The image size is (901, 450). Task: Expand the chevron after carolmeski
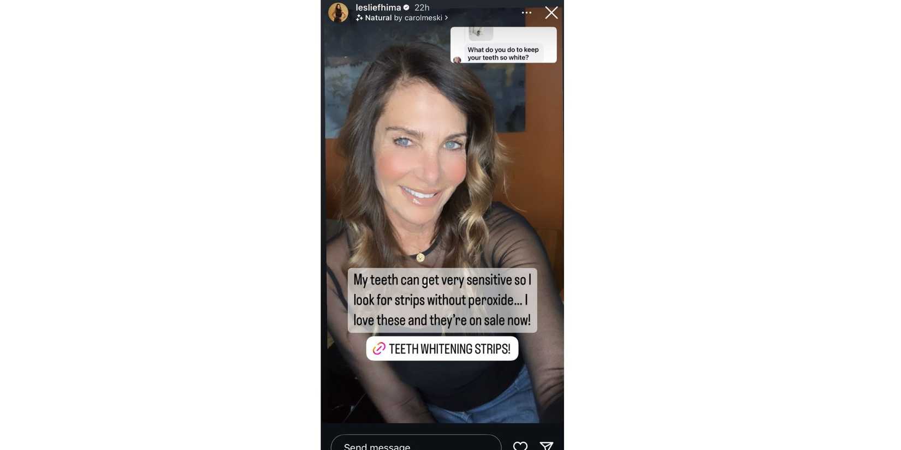tap(446, 18)
